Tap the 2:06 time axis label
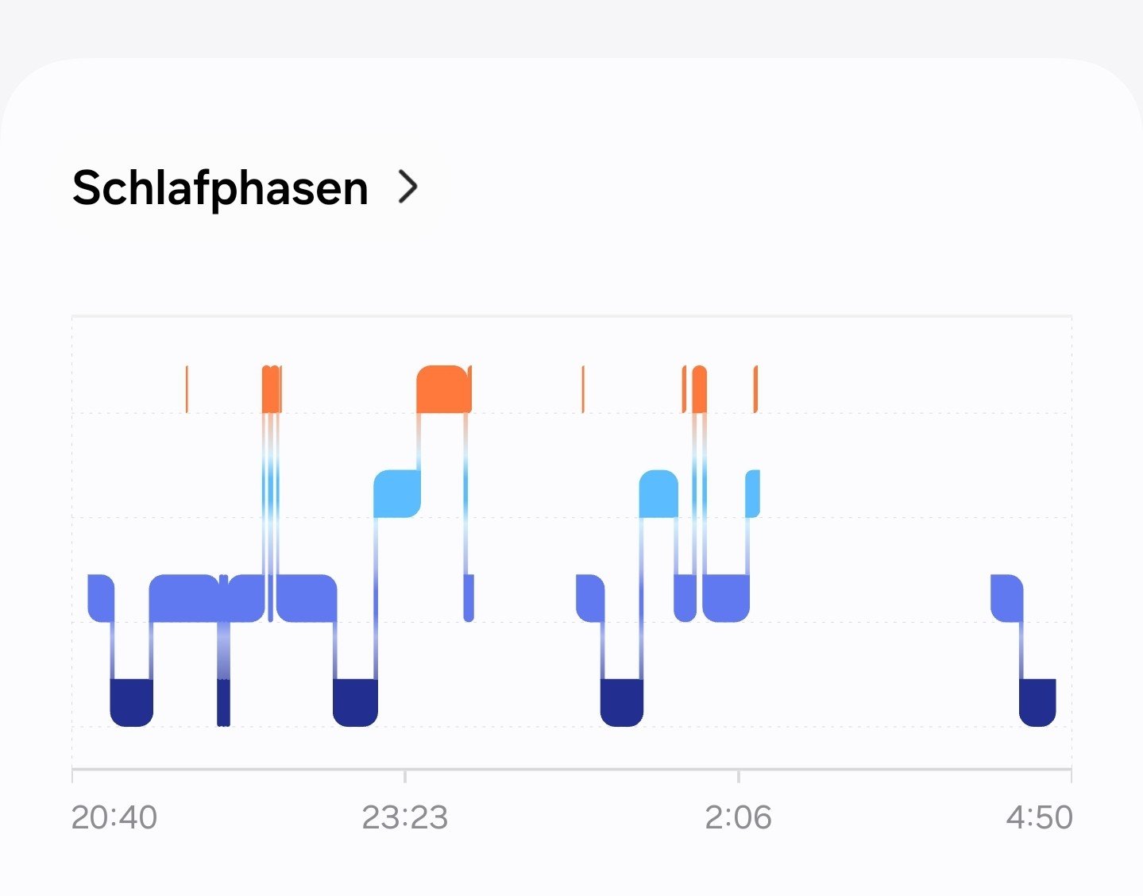1143x896 pixels. (x=738, y=817)
